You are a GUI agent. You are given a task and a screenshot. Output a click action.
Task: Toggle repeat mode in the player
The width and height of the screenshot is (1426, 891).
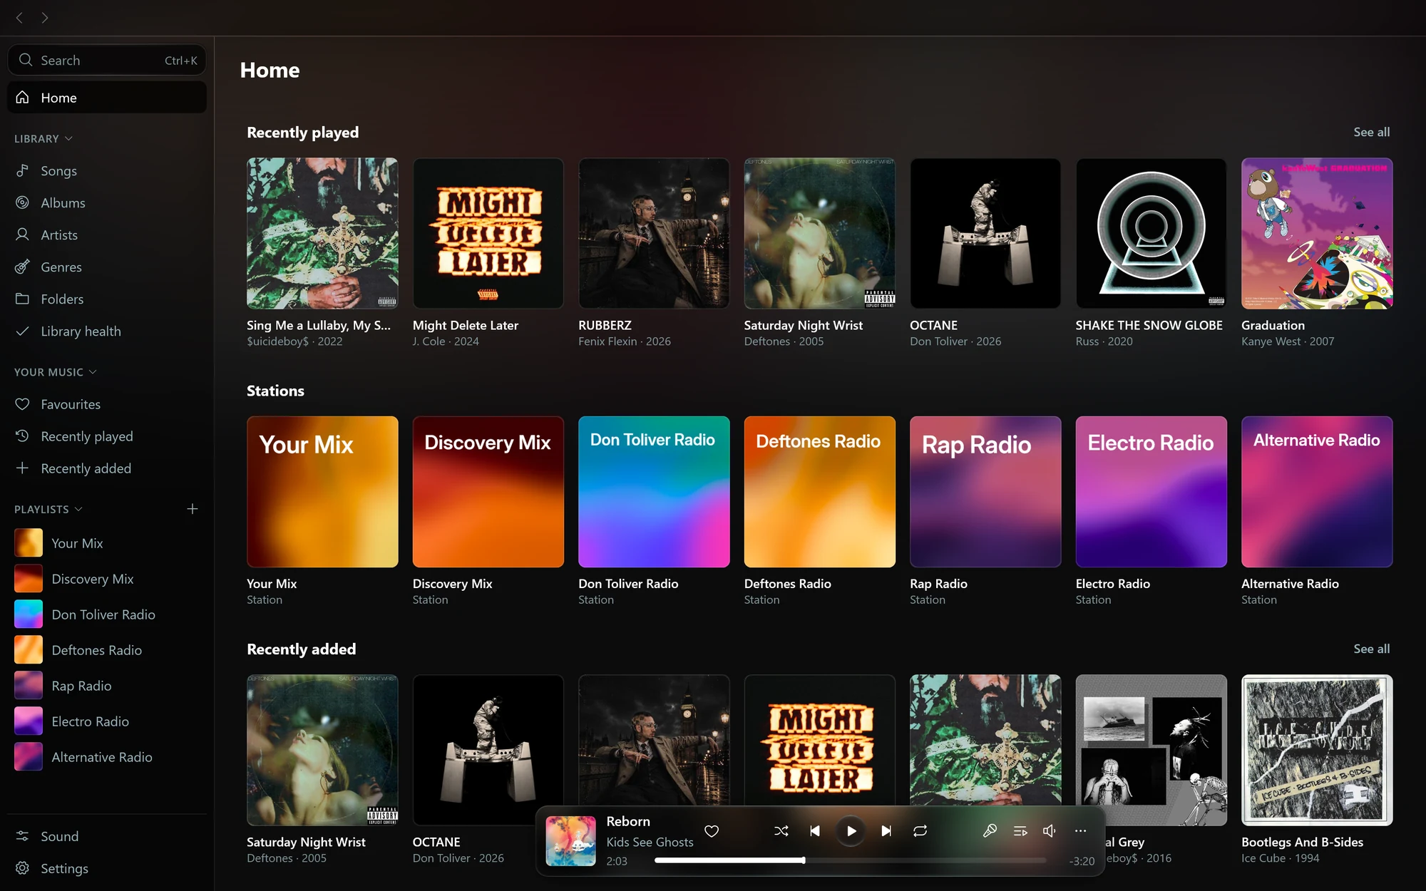click(920, 831)
